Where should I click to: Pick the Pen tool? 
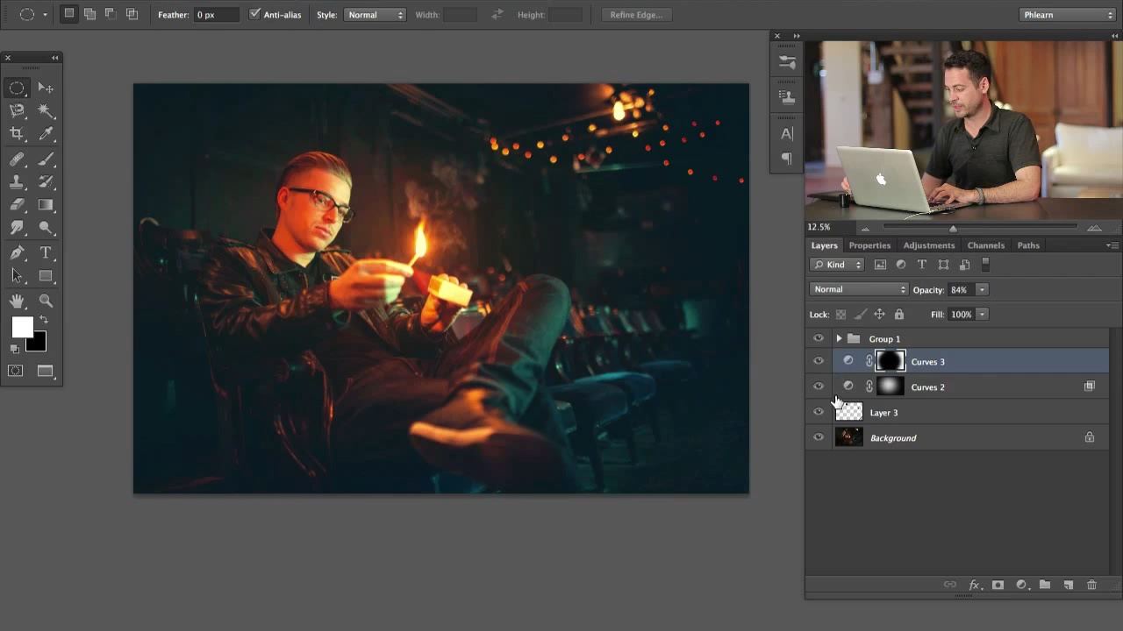17,253
